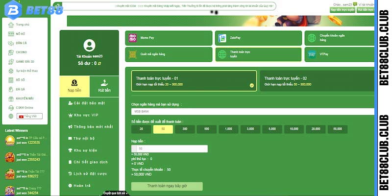Select Thanh toán trực tuyến - 01 channel
Viewport: 392px width, 196px height.
194,81
